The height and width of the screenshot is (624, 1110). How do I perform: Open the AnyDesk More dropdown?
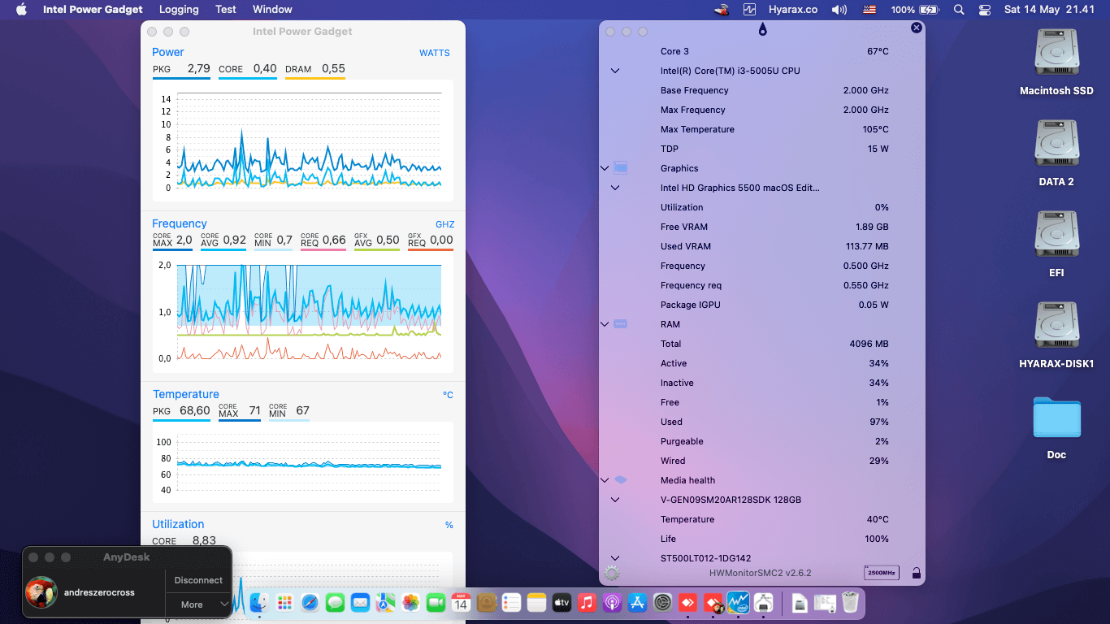point(198,604)
